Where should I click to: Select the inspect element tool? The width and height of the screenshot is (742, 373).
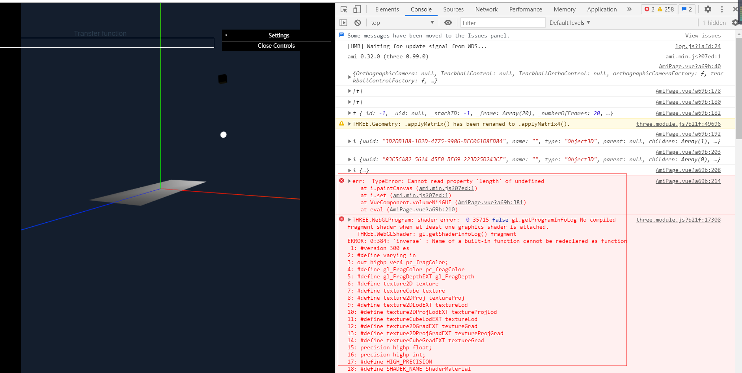click(343, 9)
